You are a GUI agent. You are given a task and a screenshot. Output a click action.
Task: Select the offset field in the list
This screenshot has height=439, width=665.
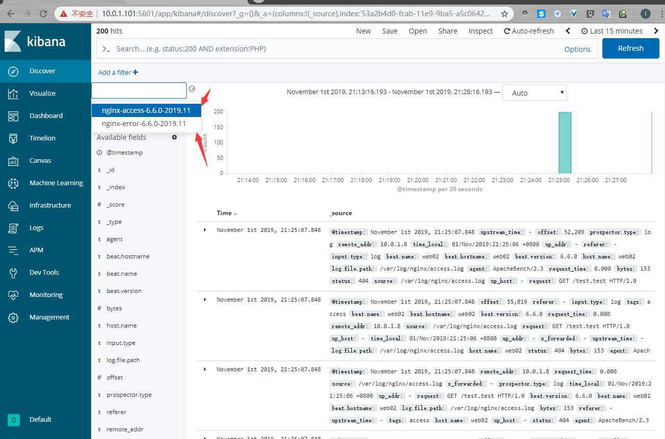click(115, 377)
